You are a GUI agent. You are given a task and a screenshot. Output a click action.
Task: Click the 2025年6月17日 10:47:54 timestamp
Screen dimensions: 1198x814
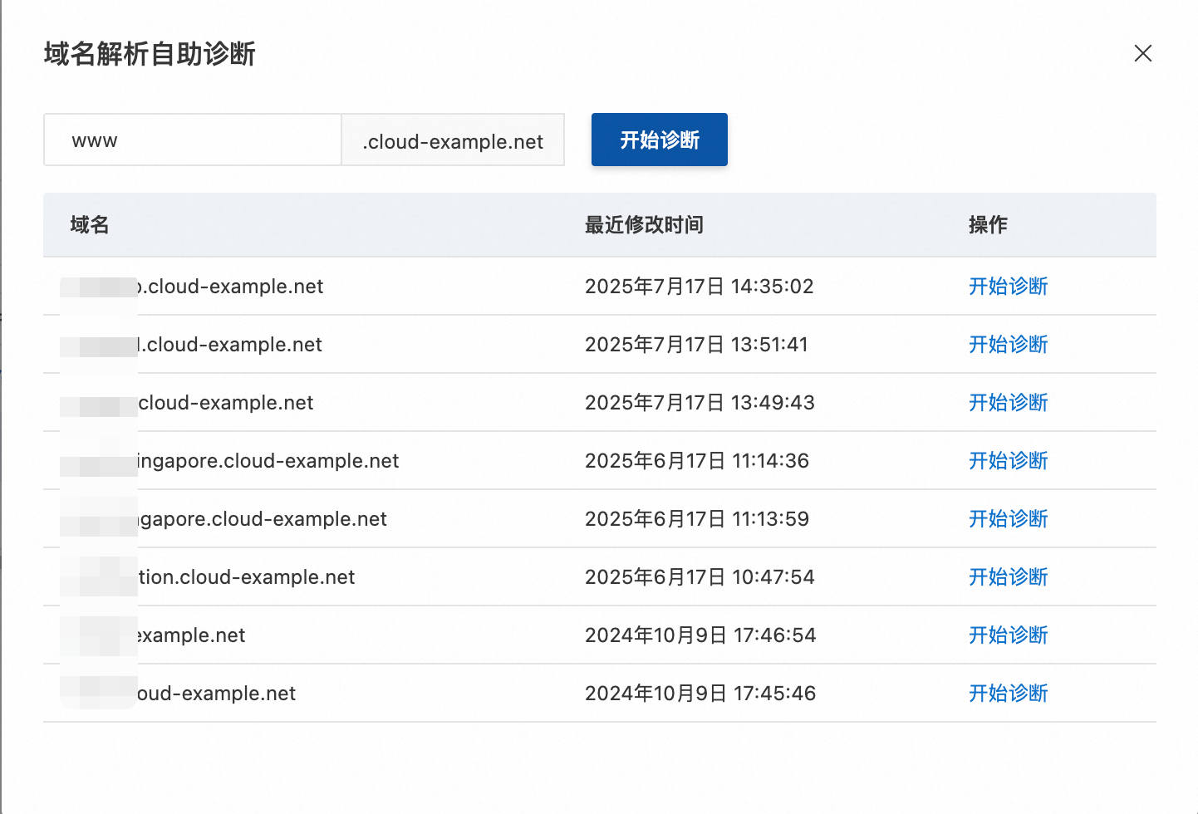(700, 577)
